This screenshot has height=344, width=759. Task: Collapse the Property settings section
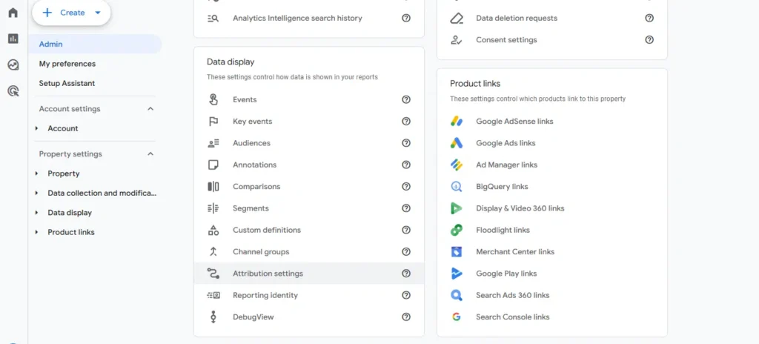(150, 154)
